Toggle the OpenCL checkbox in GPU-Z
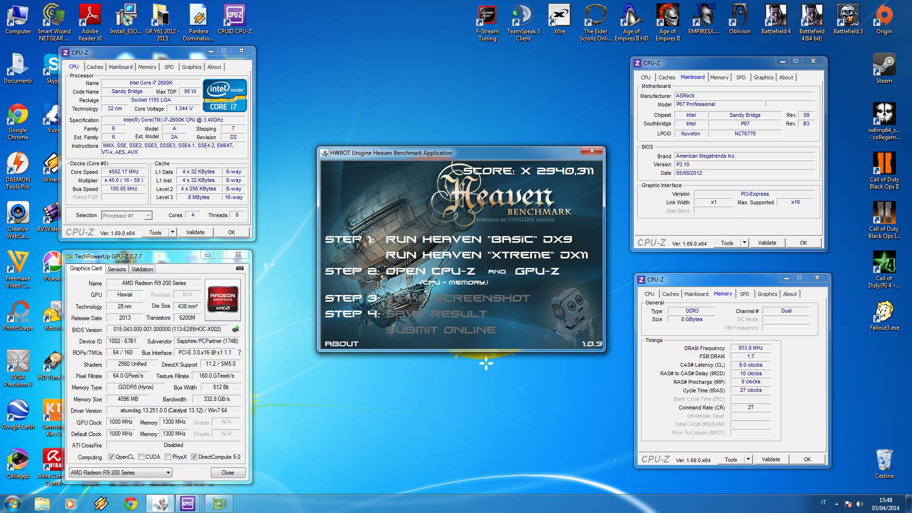The width and height of the screenshot is (912, 513). click(x=111, y=457)
